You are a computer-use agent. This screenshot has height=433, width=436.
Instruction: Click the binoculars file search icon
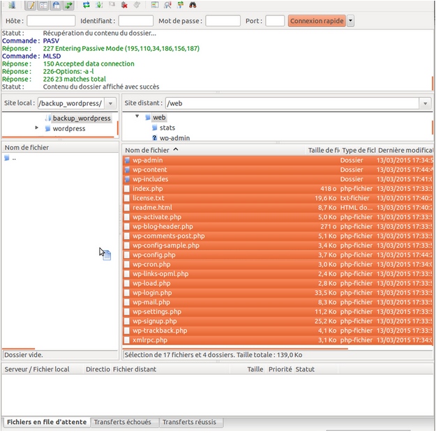tap(193, 5)
